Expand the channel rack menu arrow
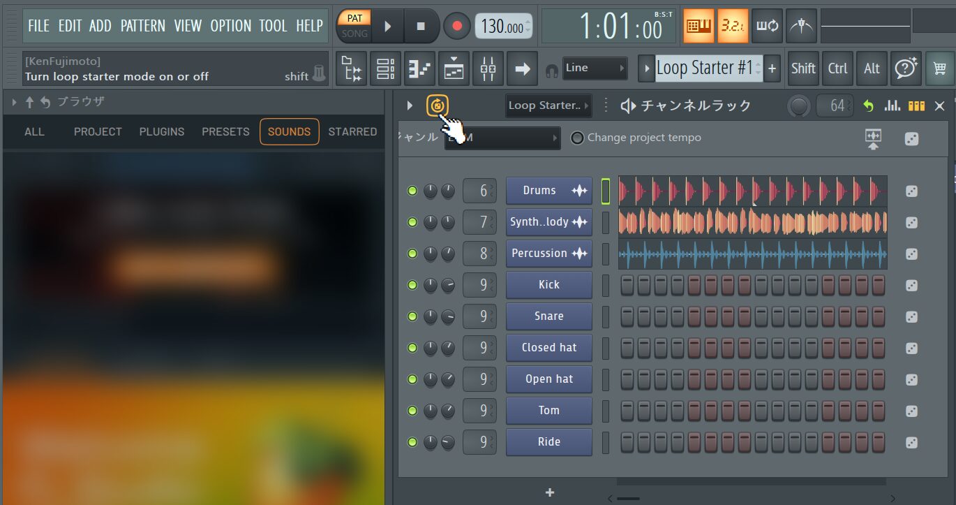The image size is (956, 505). (x=410, y=105)
